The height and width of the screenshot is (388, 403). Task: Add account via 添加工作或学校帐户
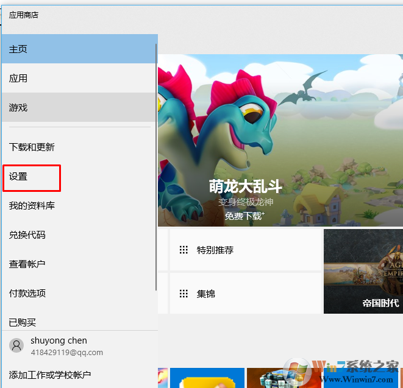[50, 375]
